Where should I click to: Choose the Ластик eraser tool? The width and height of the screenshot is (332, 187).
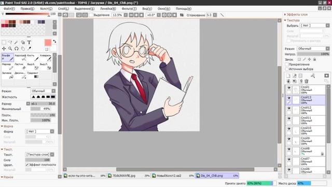click(20, 66)
